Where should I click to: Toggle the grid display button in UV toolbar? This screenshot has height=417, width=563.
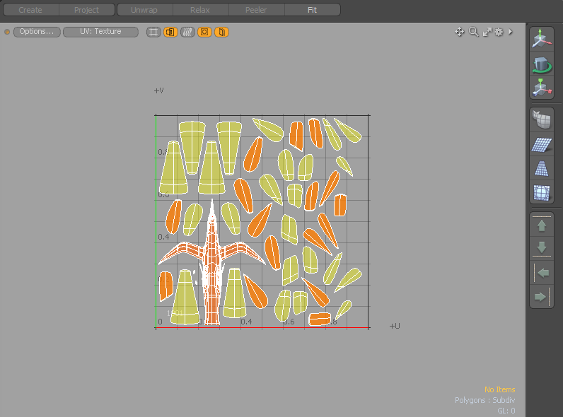[x=153, y=32]
